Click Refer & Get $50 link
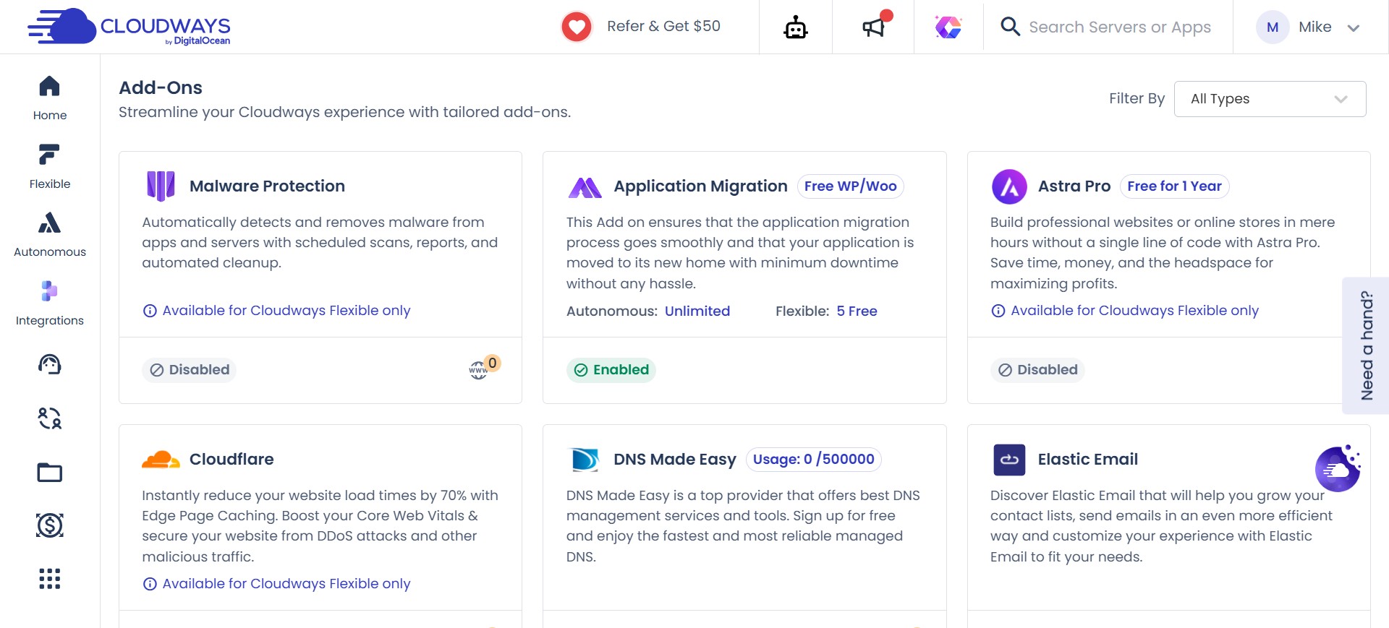The width and height of the screenshot is (1389, 628). (x=663, y=26)
